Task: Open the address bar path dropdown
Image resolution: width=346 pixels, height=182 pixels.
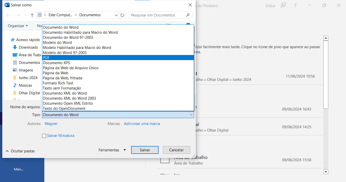Action: [x=116, y=15]
